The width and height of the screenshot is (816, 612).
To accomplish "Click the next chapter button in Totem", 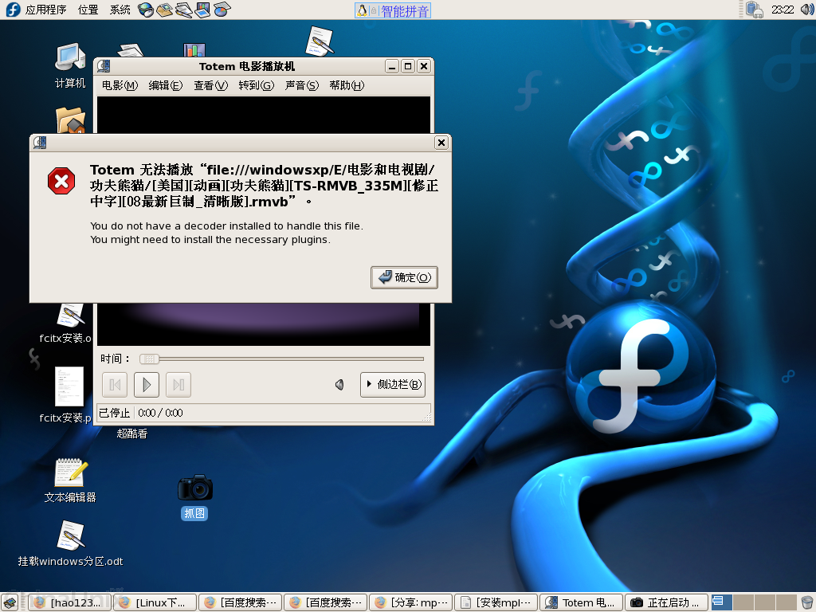I will pyautogui.click(x=178, y=384).
